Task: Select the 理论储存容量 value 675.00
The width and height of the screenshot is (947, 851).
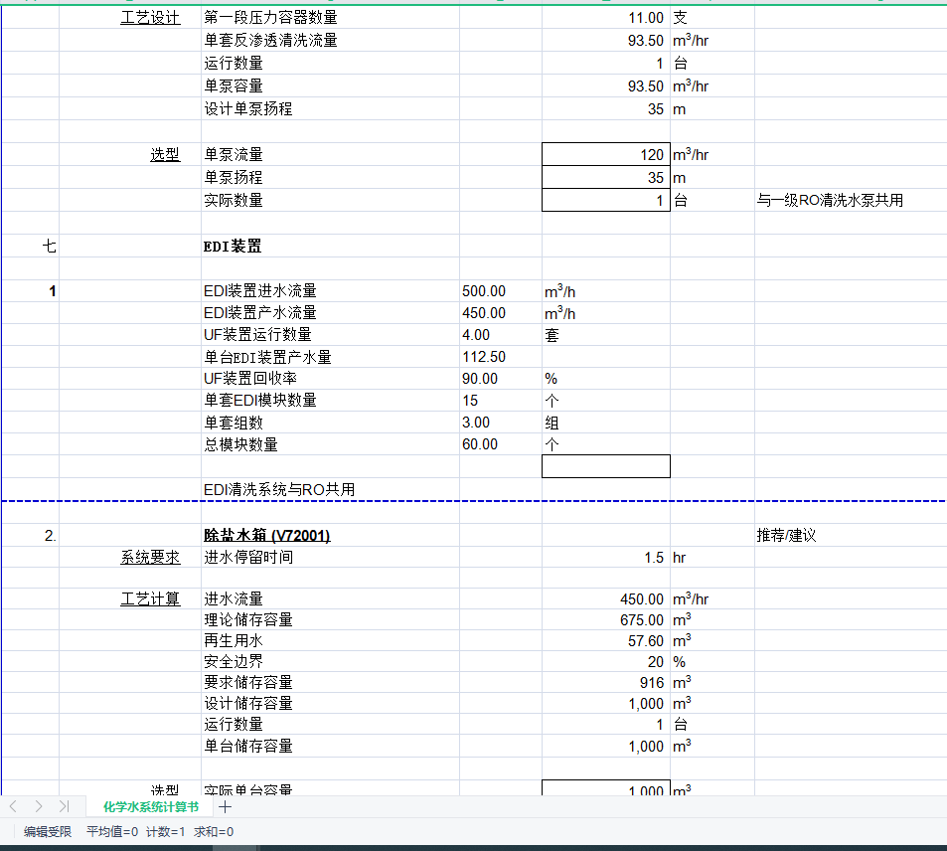Action: point(606,620)
